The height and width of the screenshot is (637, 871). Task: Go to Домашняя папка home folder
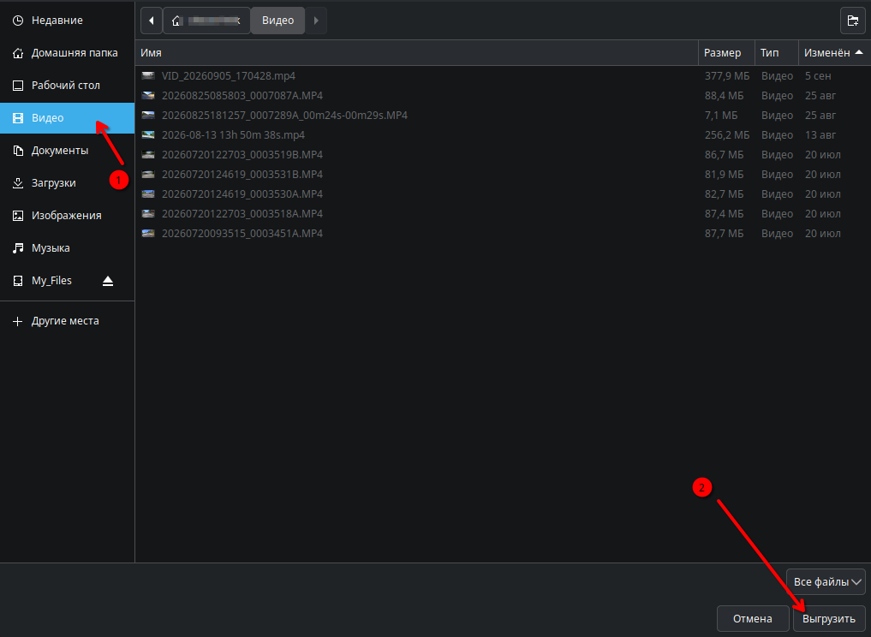click(x=67, y=53)
